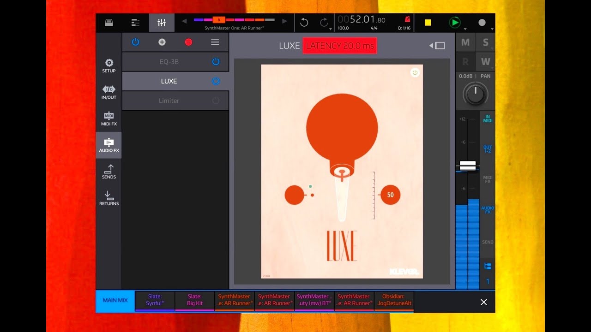
Task: Open SEND section in channel strip
Action: click(488, 242)
